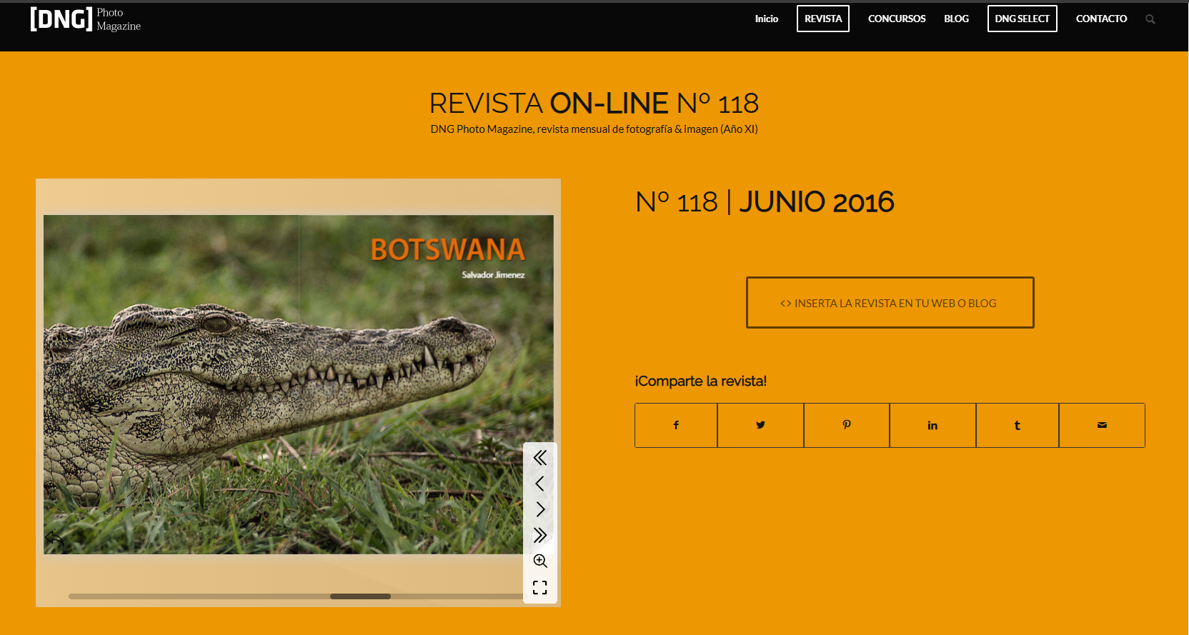The image size is (1189, 635).
Task: Share the magazine on LinkedIn
Action: 932,425
